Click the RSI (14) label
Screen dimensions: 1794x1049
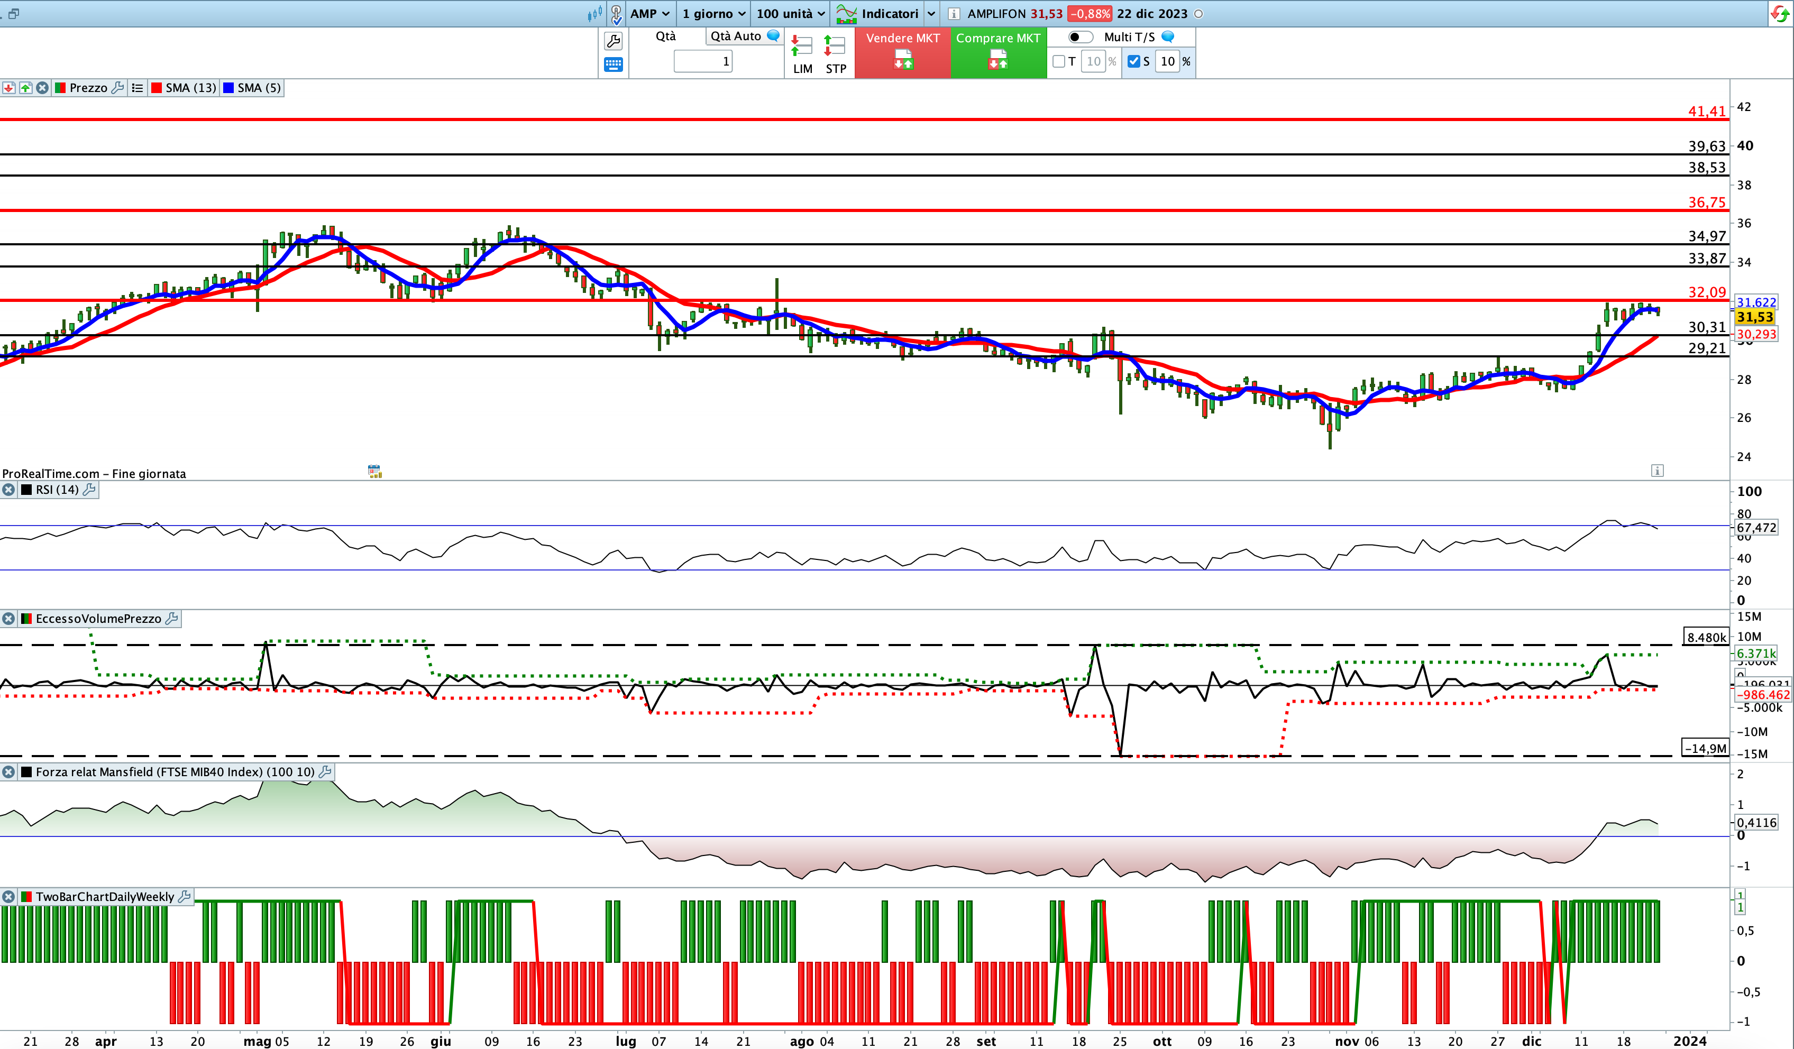(57, 490)
